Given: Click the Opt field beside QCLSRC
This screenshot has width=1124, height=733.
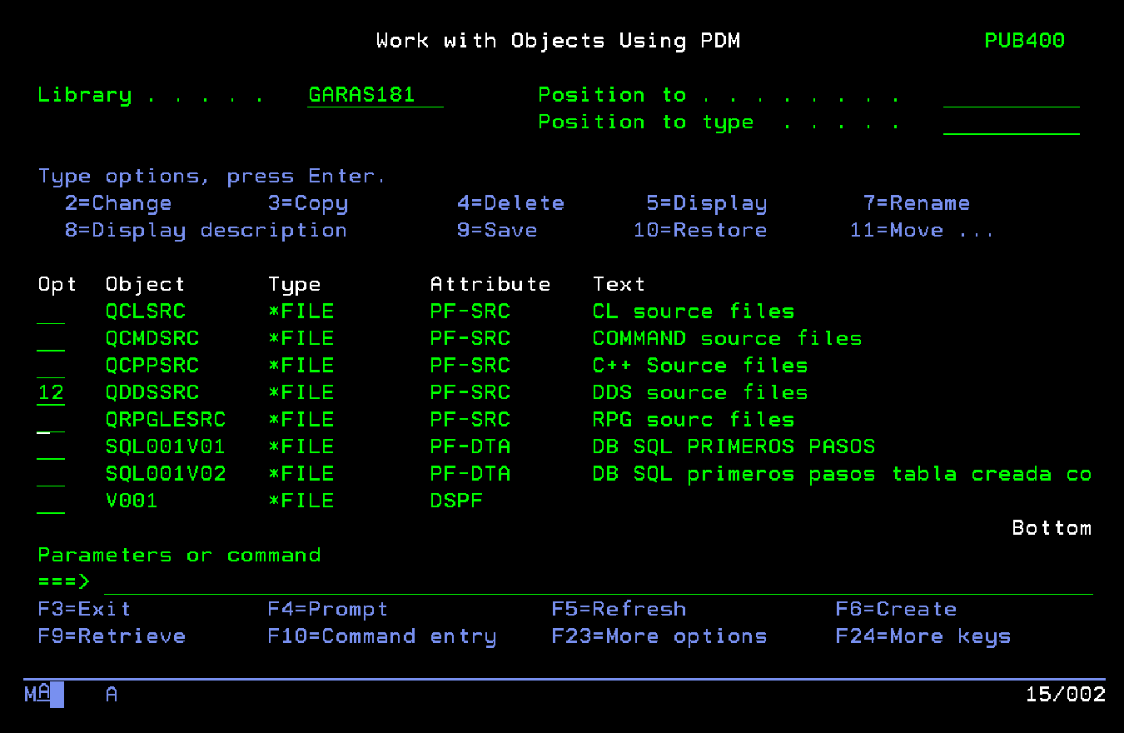Looking at the screenshot, I should point(51,312).
